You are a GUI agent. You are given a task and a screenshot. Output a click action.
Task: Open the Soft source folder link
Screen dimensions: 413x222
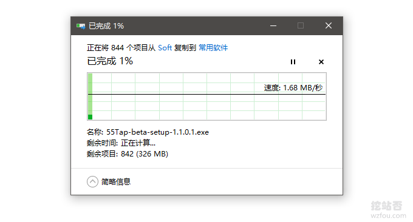click(x=165, y=47)
